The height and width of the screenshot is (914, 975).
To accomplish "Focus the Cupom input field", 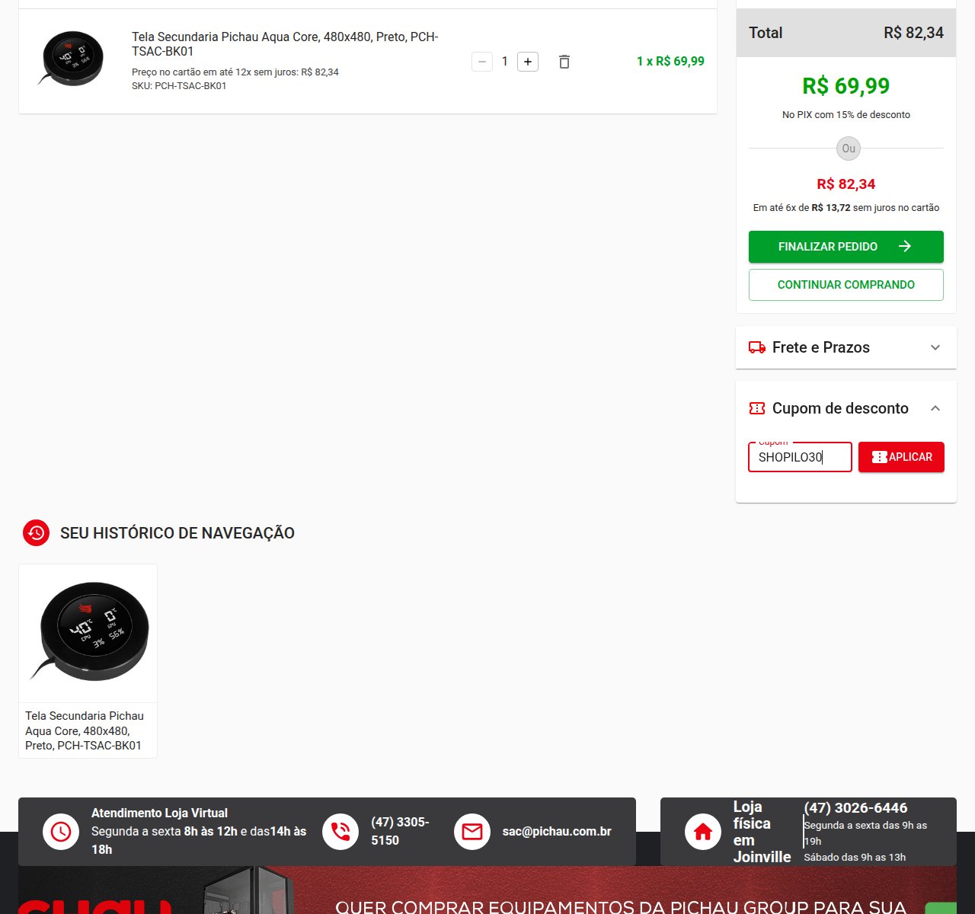I will [x=800, y=457].
